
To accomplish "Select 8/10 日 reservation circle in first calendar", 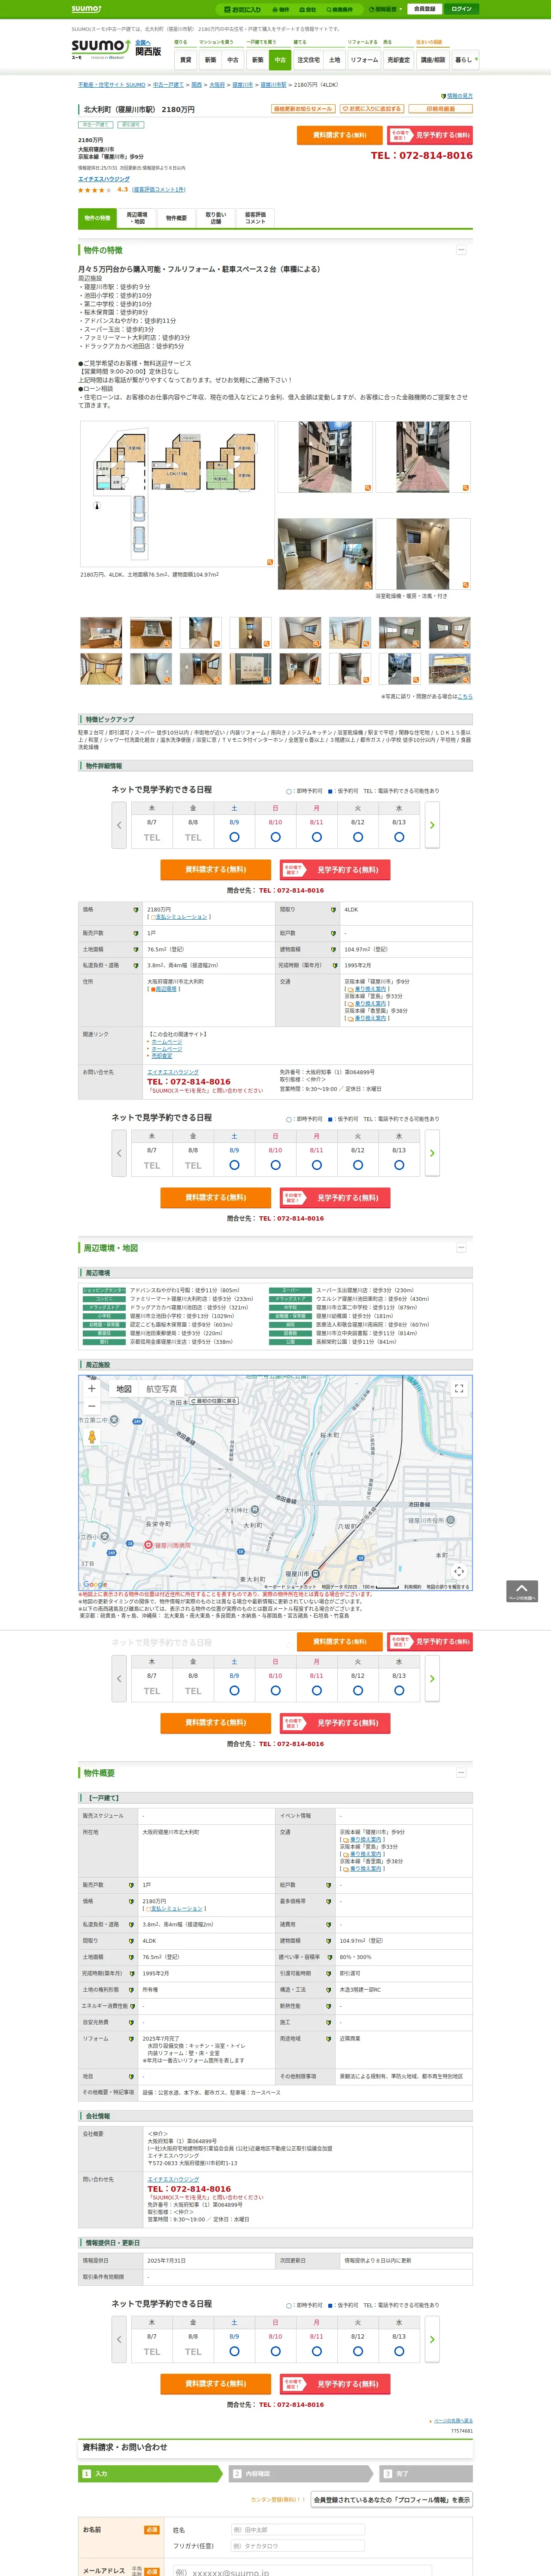I will (x=275, y=837).
